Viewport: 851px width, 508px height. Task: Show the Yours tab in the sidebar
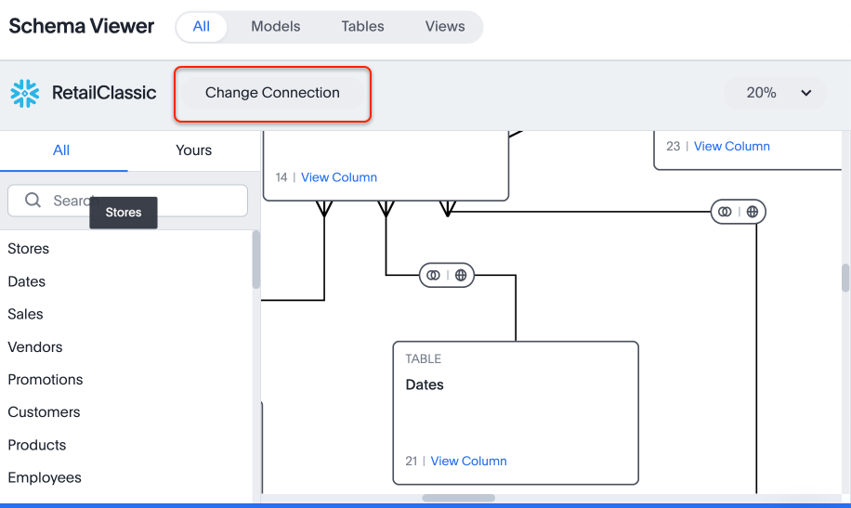point(193,150)
